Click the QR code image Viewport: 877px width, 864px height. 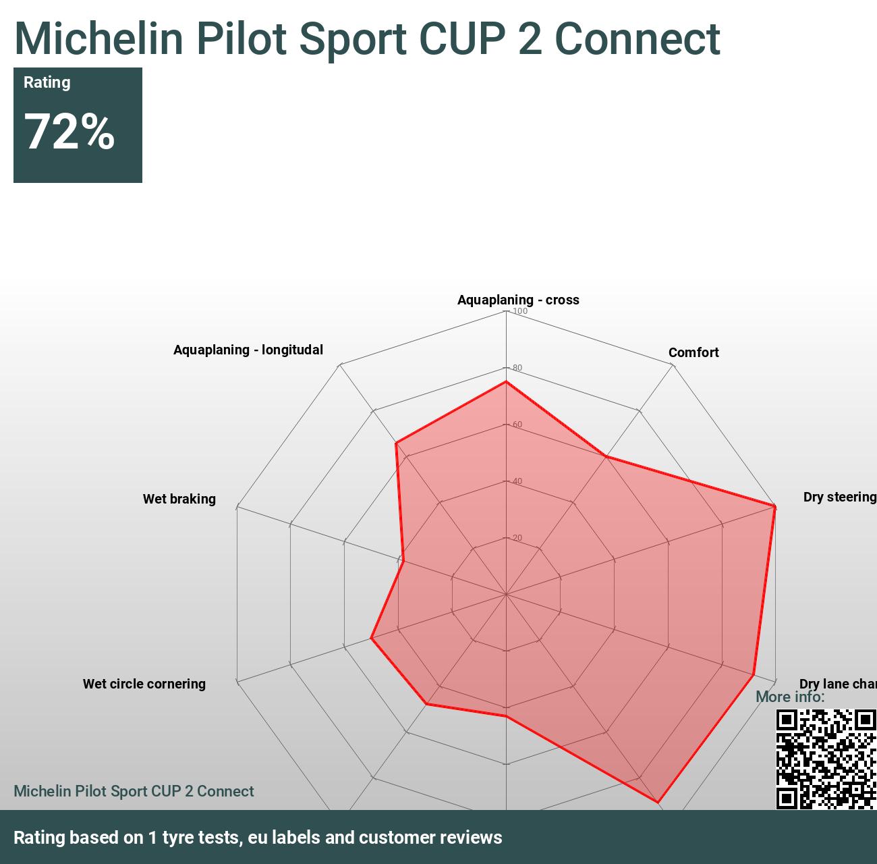coord(826,758)
